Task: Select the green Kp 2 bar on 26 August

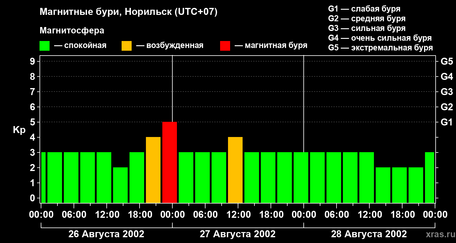Action: (120, 185)
